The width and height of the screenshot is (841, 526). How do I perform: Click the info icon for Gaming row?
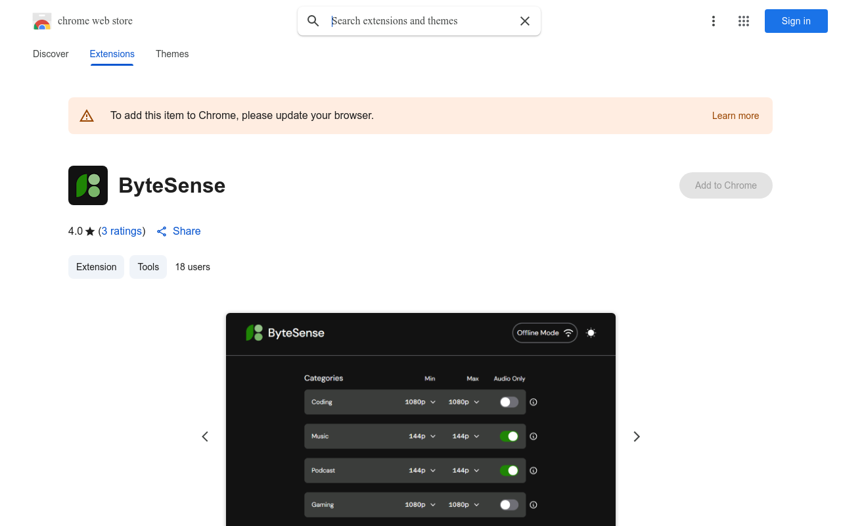pos(534,505)
